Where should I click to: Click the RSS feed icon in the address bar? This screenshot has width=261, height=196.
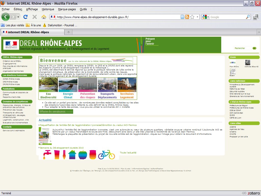point(187,17)
